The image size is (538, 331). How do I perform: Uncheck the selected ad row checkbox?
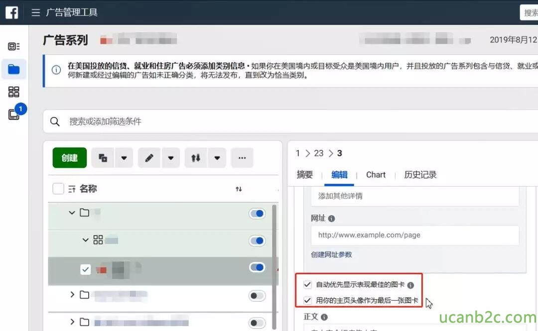click(x=86, y=269)
